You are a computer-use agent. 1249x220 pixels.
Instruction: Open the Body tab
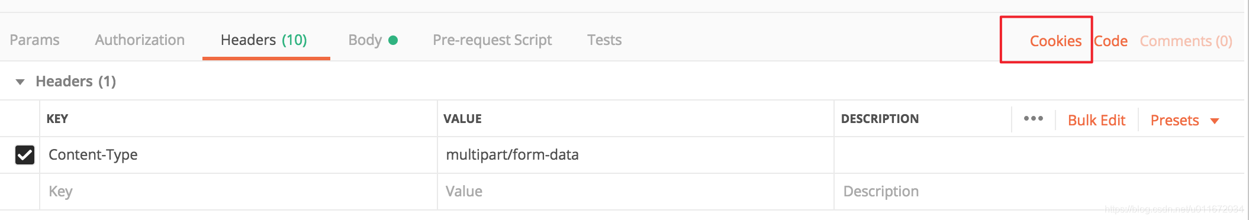(x=365, y=40)
